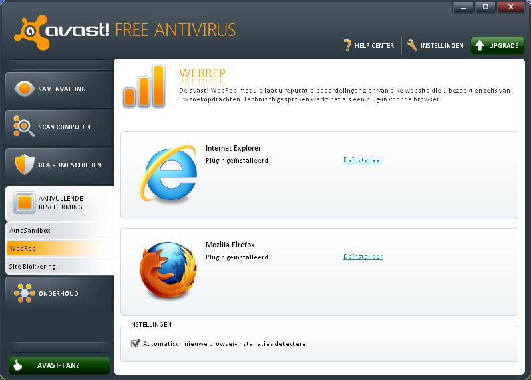Open the Scan Computer section
531x380 pixels.
59,127
